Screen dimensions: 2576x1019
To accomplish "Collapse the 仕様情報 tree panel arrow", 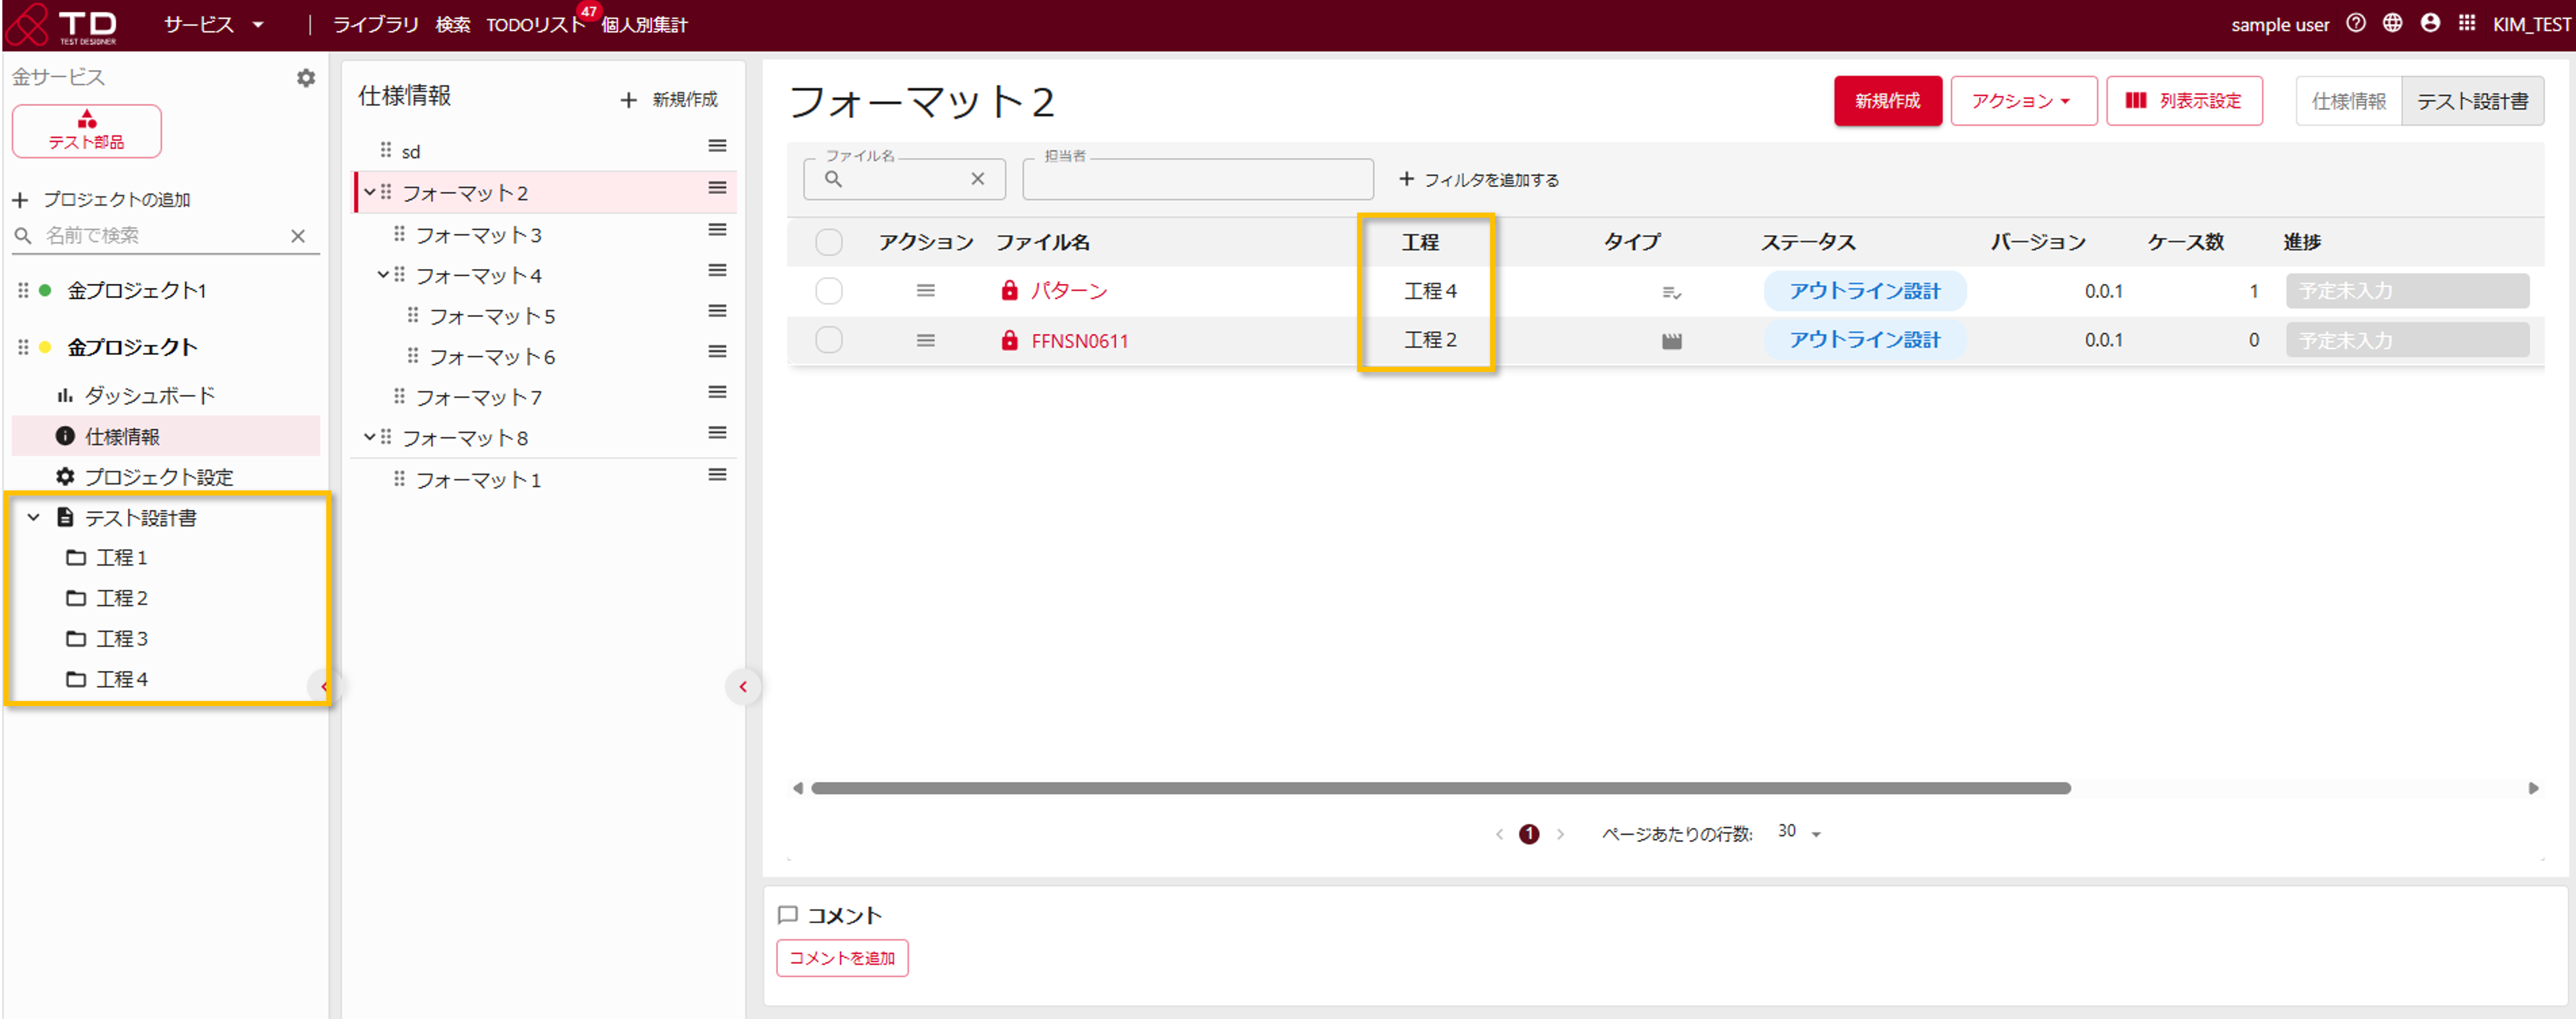I will pos(743,687).
